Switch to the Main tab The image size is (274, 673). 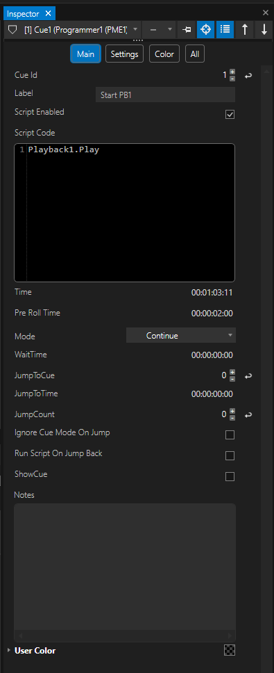pyautogui.click(x=85, y=54)
